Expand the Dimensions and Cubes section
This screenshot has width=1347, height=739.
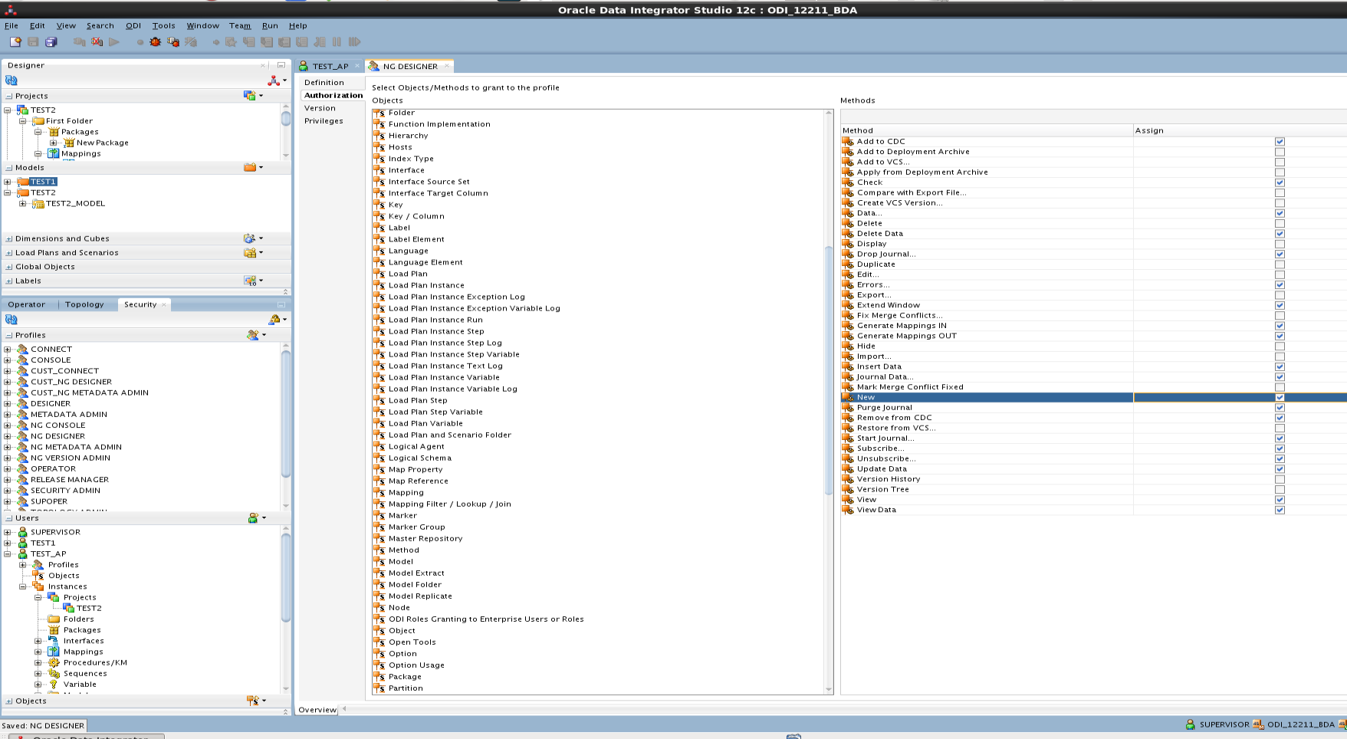(9, 239)
